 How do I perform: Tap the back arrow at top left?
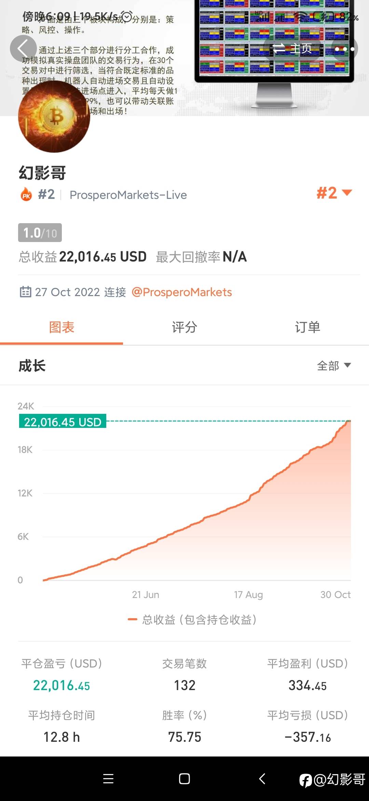[x=23, y=49]
